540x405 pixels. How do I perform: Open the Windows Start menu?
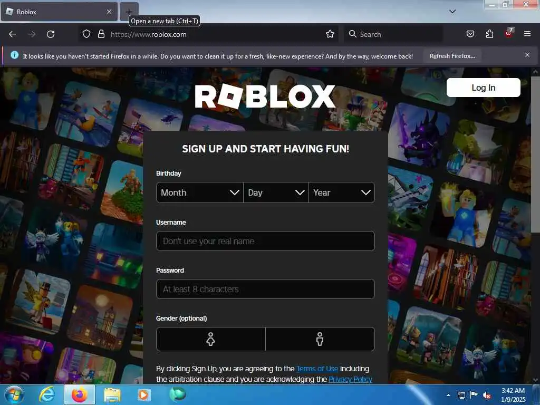tap(14, 394)
